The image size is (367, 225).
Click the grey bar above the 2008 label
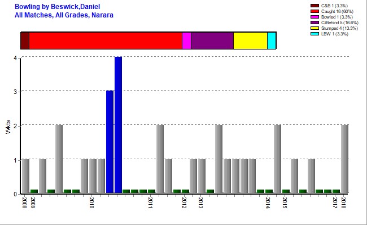tap(25, 176)
